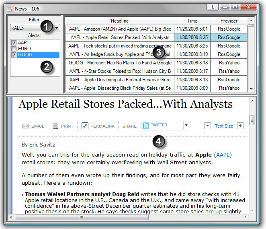Click the Print printer icon
The width and height of the screenshot is (266, 229).
point(56,126)
